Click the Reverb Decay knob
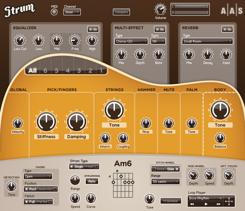This screenshot has width=245, height=211. [x=207, y=55]
